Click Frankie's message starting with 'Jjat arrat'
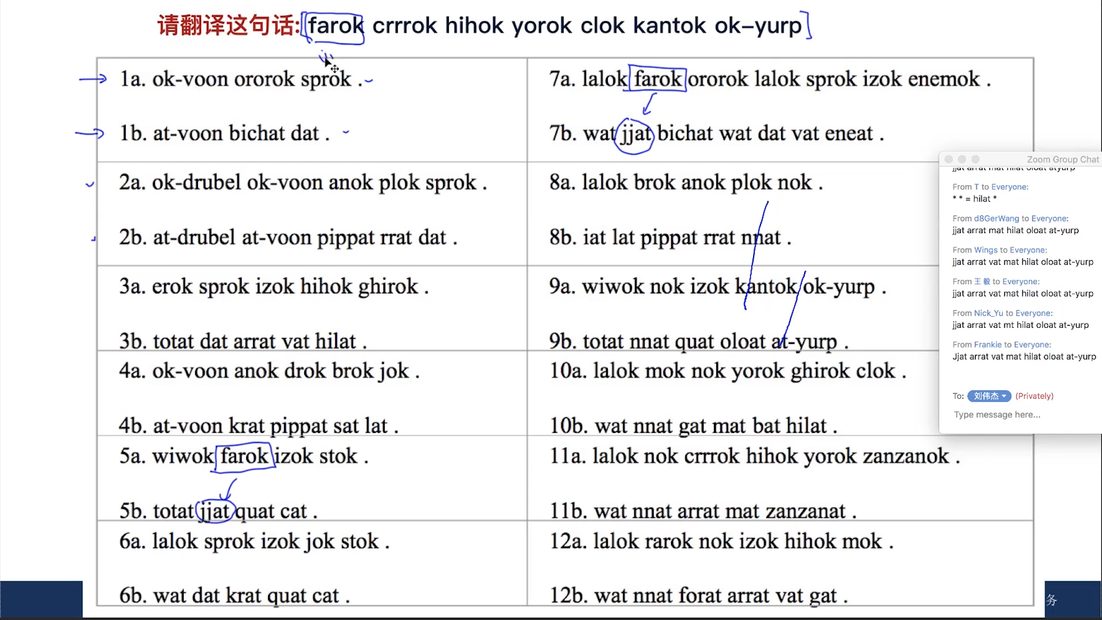 [1025, 356]
